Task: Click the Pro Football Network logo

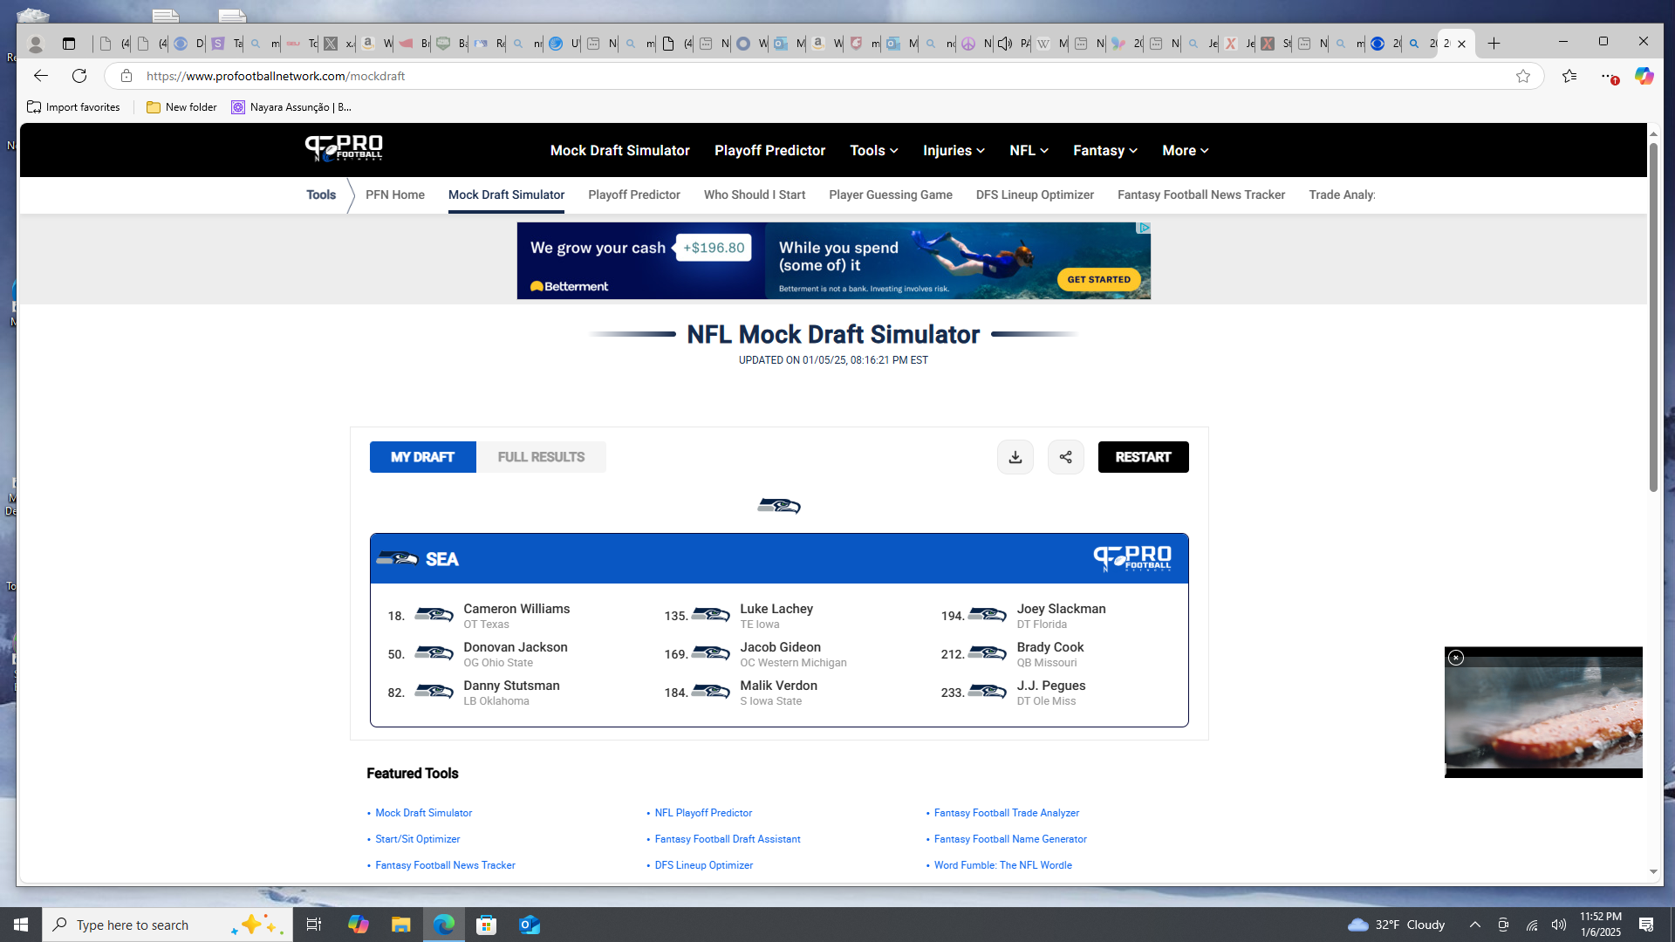Action: pos(344,149)
